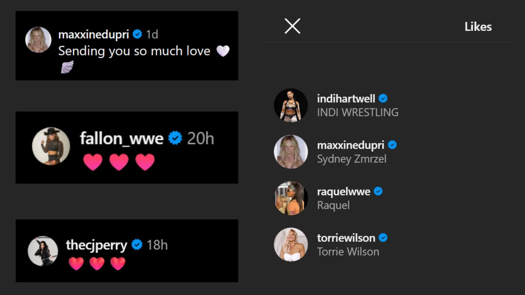Screen dimensions: 525x295
Task: Click maxxinedupri username in Likes list
Action: pos(351,145)
